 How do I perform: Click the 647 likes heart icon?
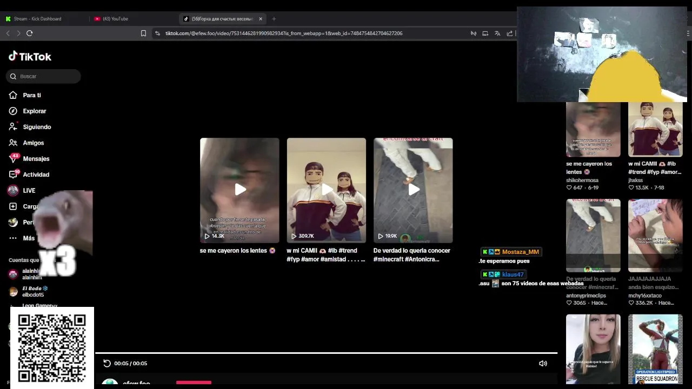click(x=569, y=187)
